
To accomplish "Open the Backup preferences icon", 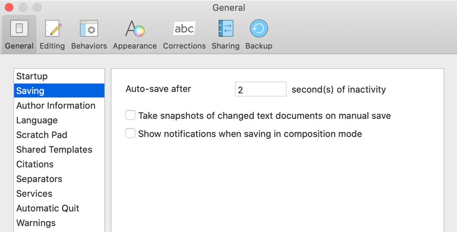I will point(259,29).
